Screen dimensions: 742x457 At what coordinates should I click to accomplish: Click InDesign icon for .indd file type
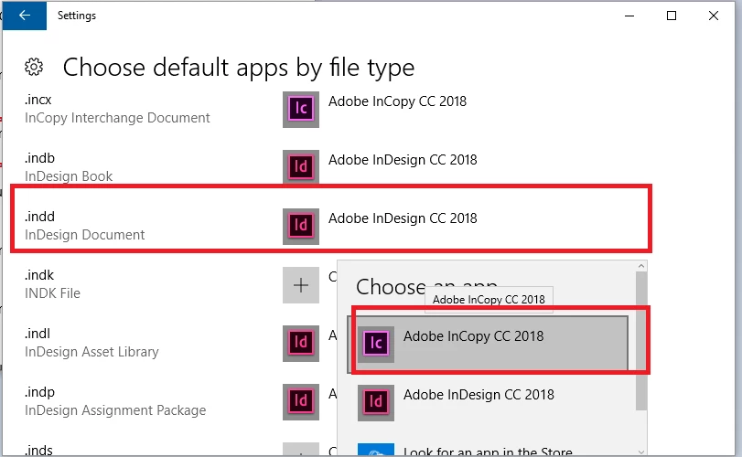pyautogui.click(x=301, y=227)
